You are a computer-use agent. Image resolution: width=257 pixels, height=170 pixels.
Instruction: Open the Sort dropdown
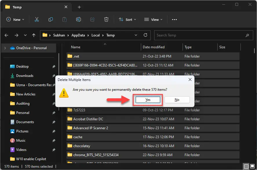pyautogui.click(x=127, y=19)
